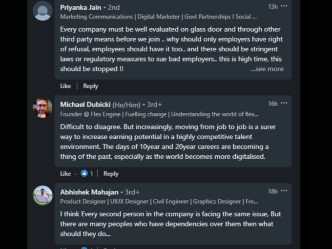Open three-dot menu on Michael Dubicki's comment

tap(284, 104)
